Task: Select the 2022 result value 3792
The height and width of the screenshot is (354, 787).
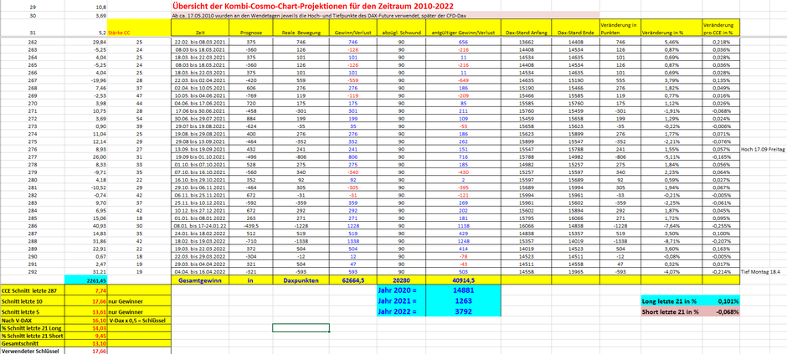Action: point(464,311)
